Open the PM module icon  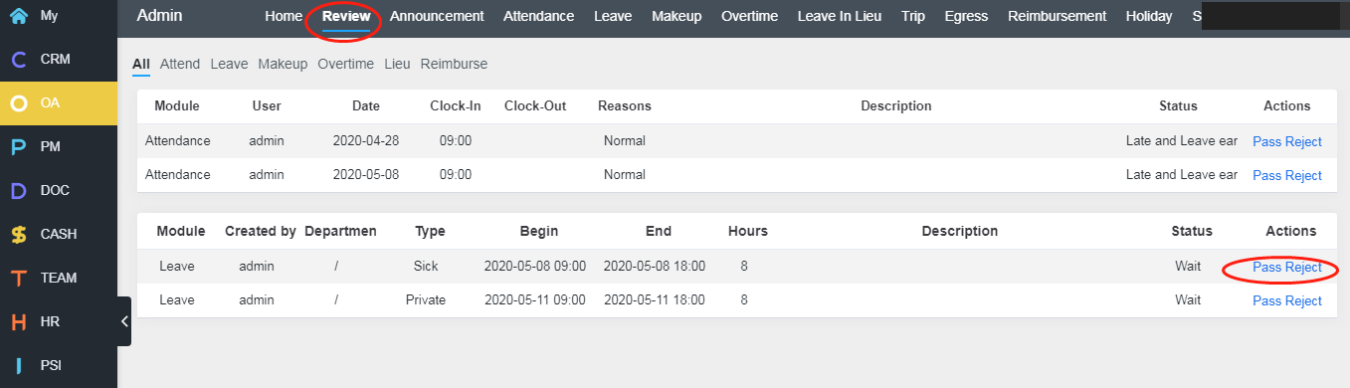tap(18, 147)
